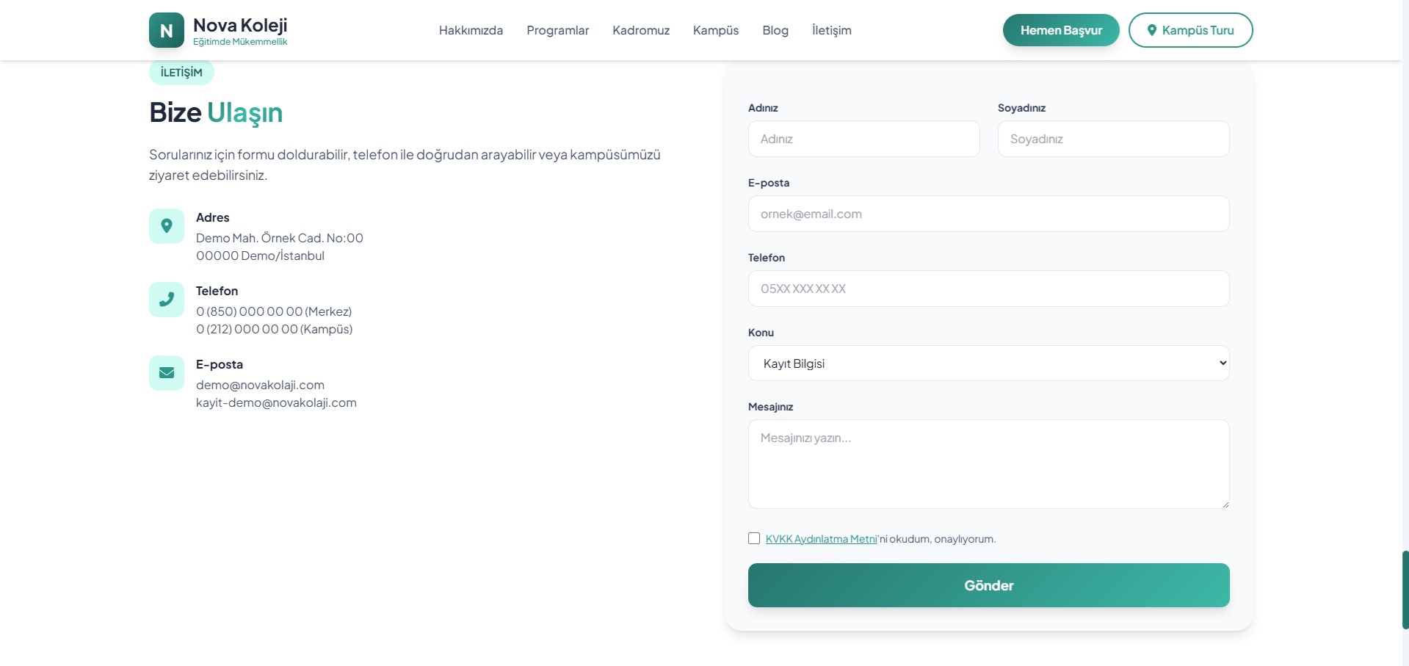The height and width of the screenshot is (666, 1409).
Task: Submit the form with Gönder
Action: [988, 585]
